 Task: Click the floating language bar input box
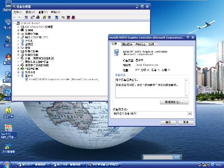tap(158, 157)
